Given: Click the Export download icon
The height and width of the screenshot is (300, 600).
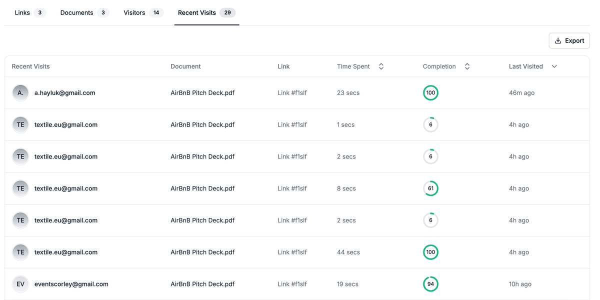Looking at the screenshot, I should [x=558, y=41].
